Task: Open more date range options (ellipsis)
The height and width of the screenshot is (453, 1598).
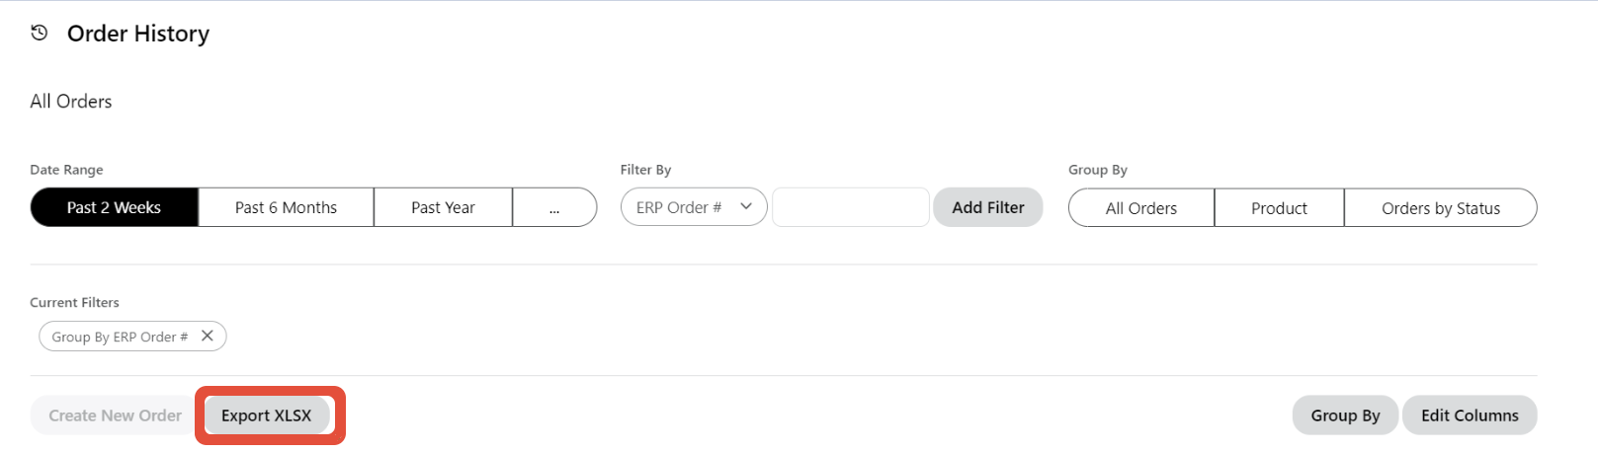Action: [554, 207]
